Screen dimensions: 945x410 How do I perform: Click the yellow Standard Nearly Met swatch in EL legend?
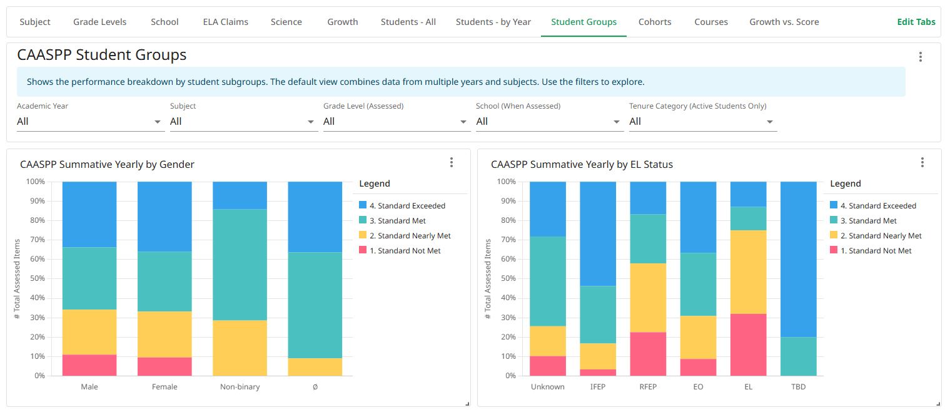click(x=834, y=235)
